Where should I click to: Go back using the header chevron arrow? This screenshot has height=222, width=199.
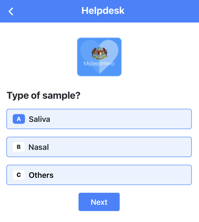pos(11,11)
